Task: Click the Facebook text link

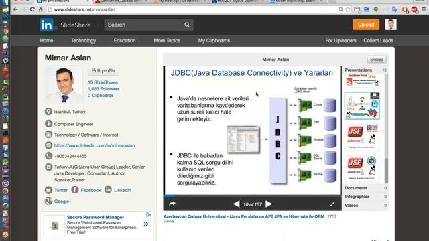Action: pos(90,190)
